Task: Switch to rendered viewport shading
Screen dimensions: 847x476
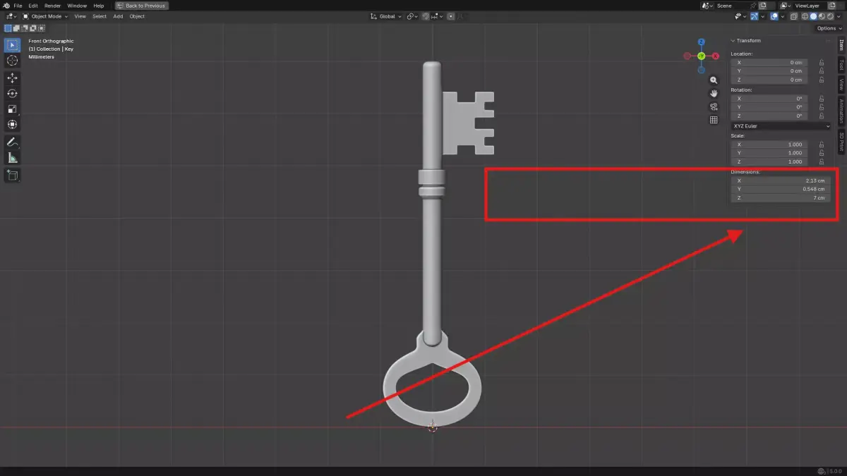Action: (830, 16)
